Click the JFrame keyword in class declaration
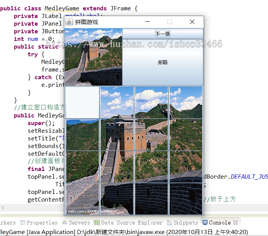The image size is (268, 236). coord(121,8)
